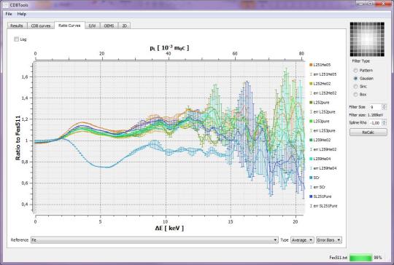Click the ReCalc button
Screen dimensions: 394x265
tap(368, 132)
